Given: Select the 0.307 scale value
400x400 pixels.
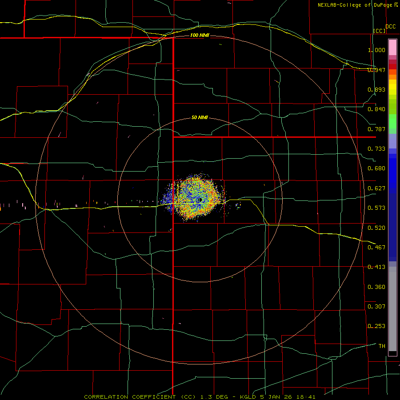Looking at the screenshot, I should [376, 307].
